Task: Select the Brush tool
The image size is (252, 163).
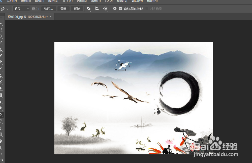Action: click(1, 69)
